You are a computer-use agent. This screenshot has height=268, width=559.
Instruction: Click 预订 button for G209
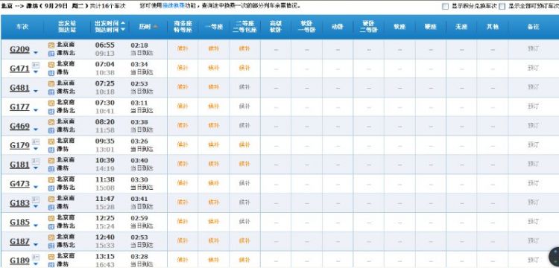click(533, 48)
